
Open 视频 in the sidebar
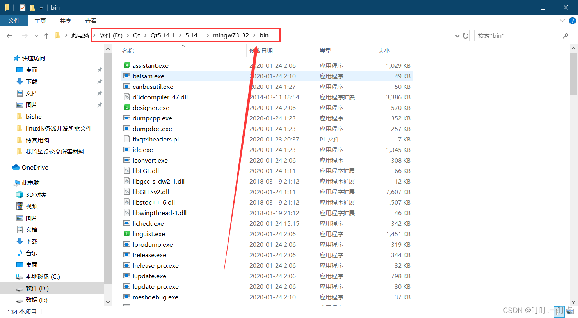point(32,207)
